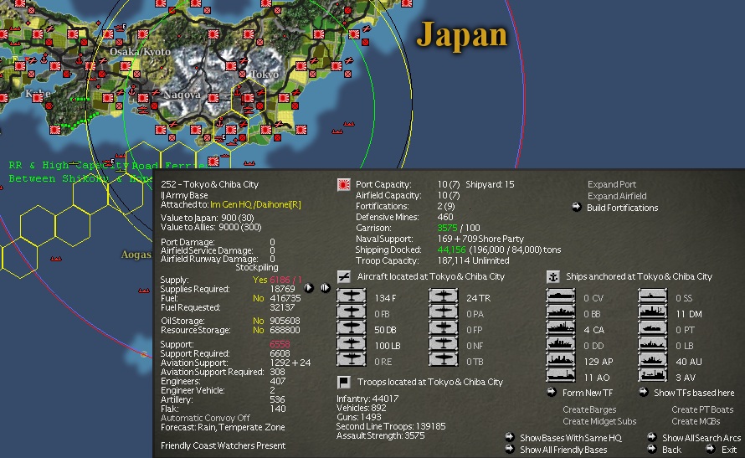Click the Nagoya map label
The width and height of the screenshot is (745, 458).
pyautogui.click(x=182, y=95)
